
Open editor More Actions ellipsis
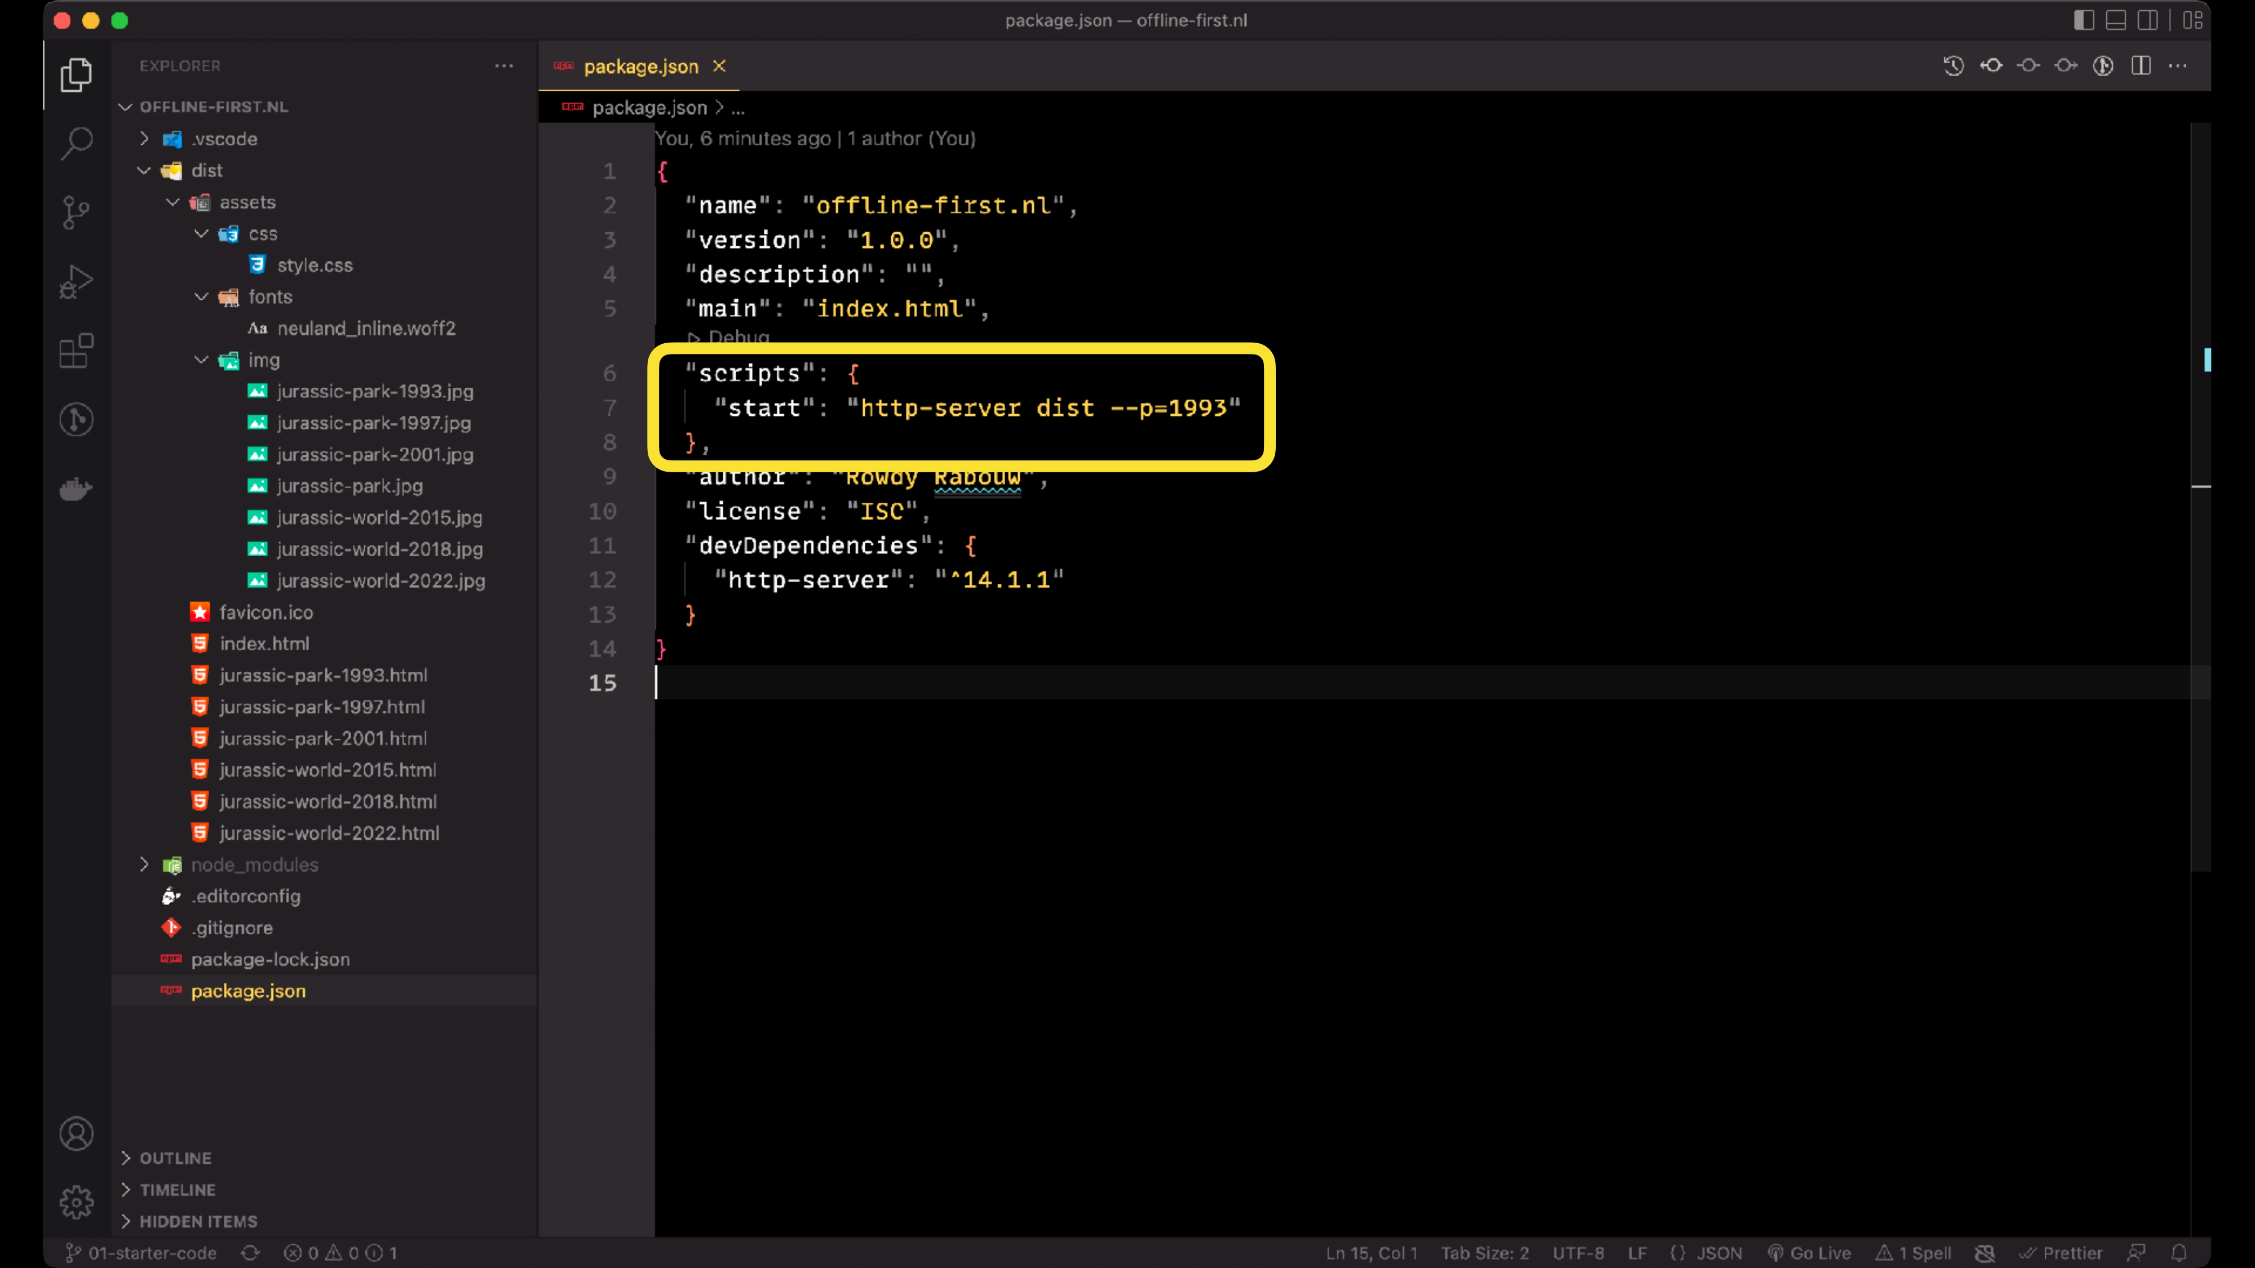[x=2178, y=65]
